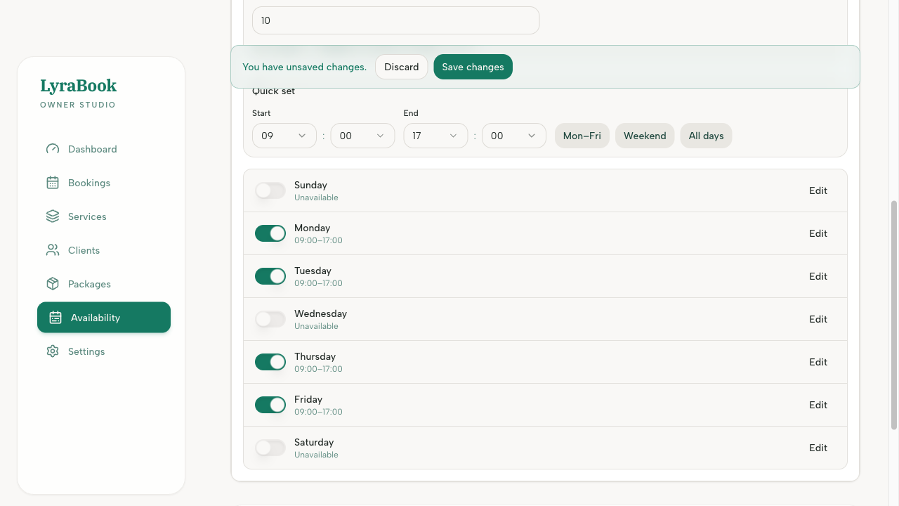899x506 pixels.
Task: Enable availability for Sunday
Action: tap(270, 190)
